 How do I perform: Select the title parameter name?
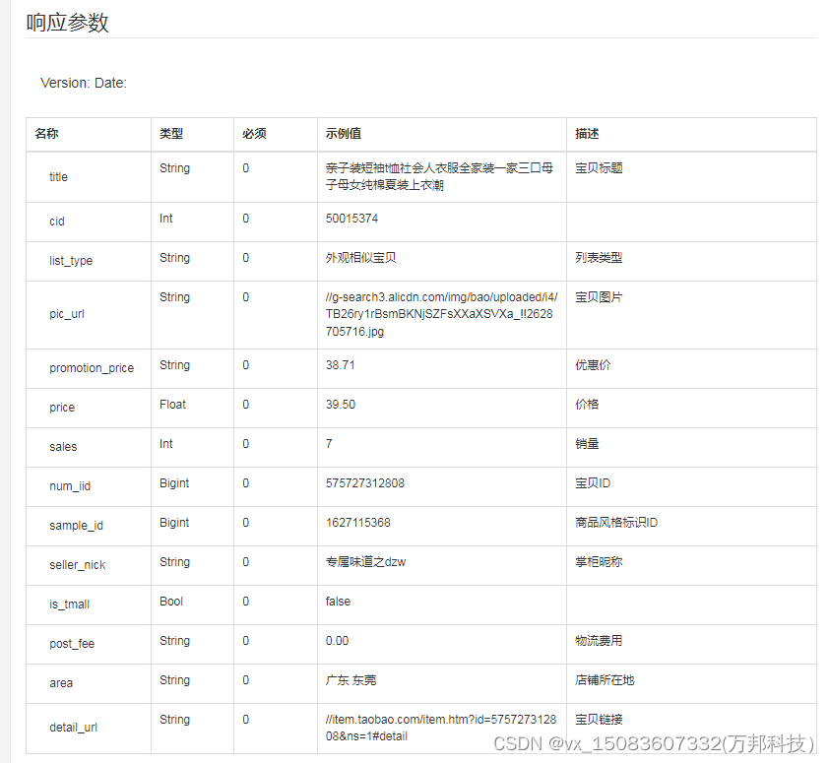(x=59, y=177)
